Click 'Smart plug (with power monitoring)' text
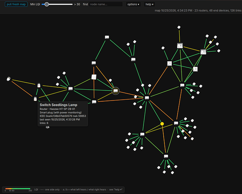 tap(60, 113)
